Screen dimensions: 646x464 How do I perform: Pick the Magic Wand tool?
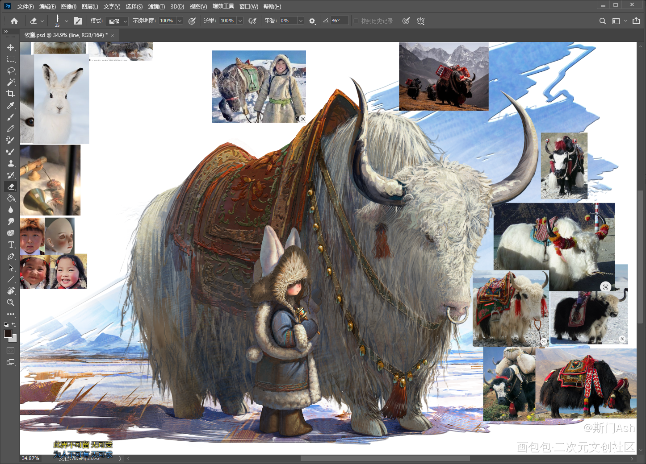11,82
